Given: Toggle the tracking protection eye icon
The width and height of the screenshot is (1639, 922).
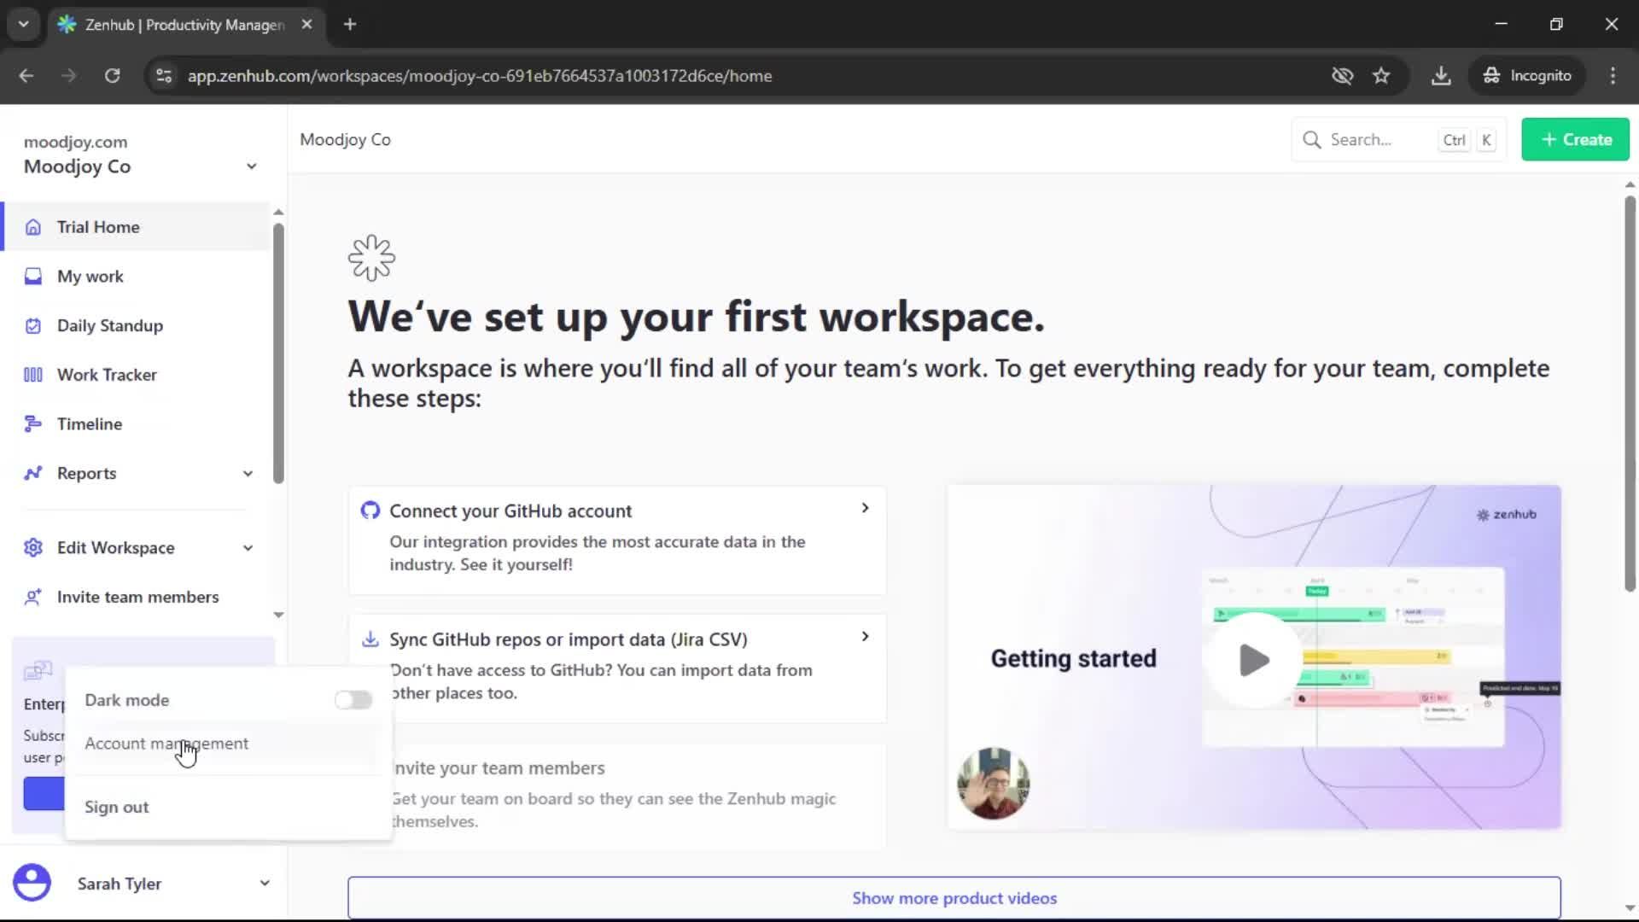Looking at the screenshot, I should point(1342,75).
